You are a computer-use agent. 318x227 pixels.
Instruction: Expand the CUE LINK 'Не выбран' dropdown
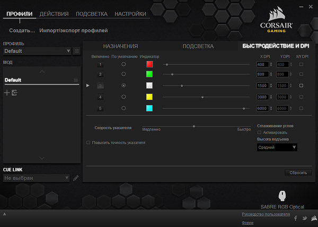67,178
